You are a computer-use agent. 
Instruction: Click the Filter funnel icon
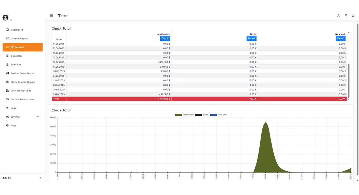point(59,16)
